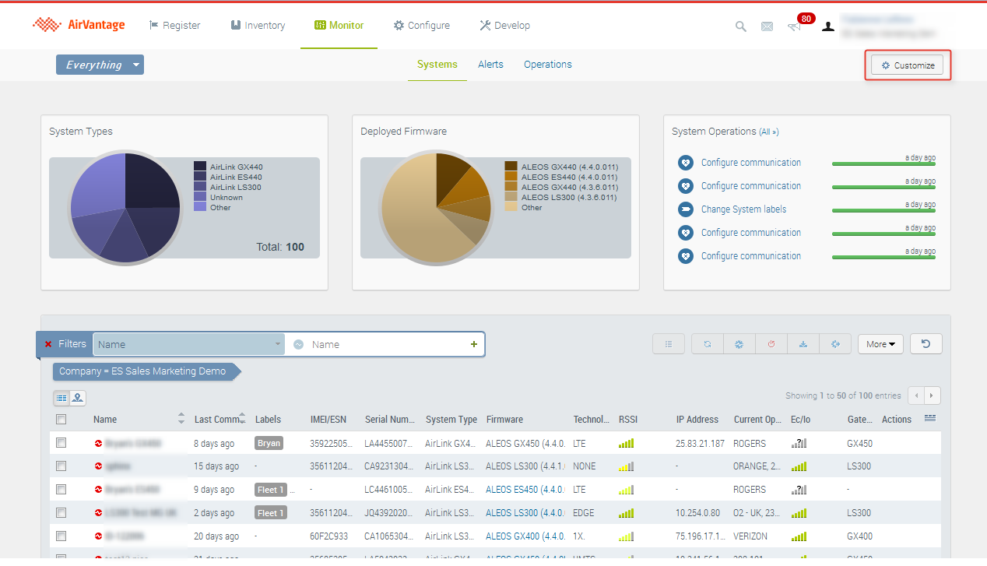Open the search magnifier icon
This screenshot has width=987, height=566.
pos(741,26)
